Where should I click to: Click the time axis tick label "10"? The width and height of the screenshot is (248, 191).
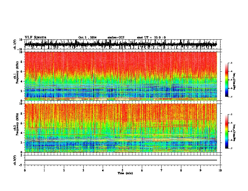[x=220, y=170]
